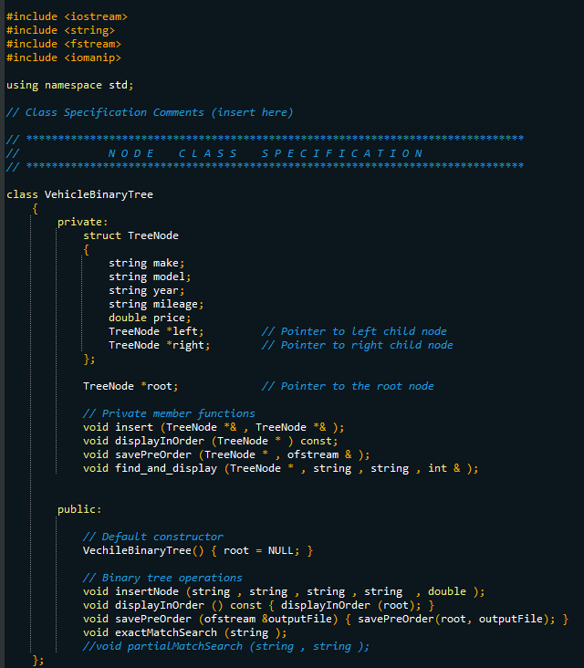Select the private: access specifier keyword
584x668 pixels.
tap(83, 222)
